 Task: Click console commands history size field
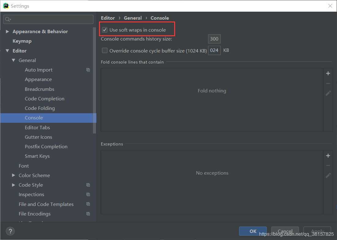coord(214,39)
